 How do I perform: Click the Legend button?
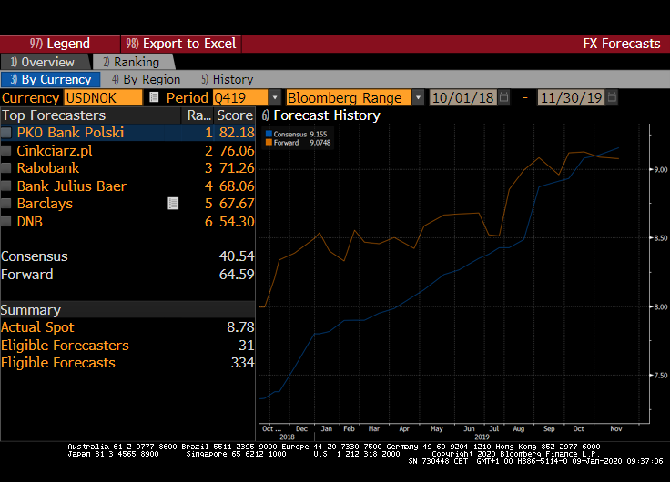(60, 44)
